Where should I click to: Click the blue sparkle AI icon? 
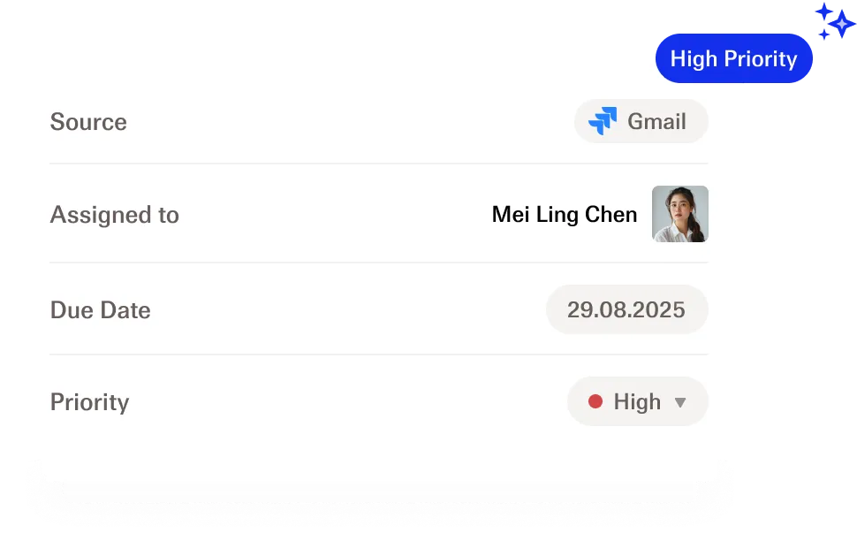(835, 21)
